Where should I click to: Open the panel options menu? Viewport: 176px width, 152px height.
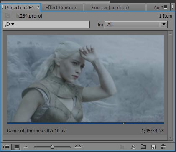click(x=164, y=7)
